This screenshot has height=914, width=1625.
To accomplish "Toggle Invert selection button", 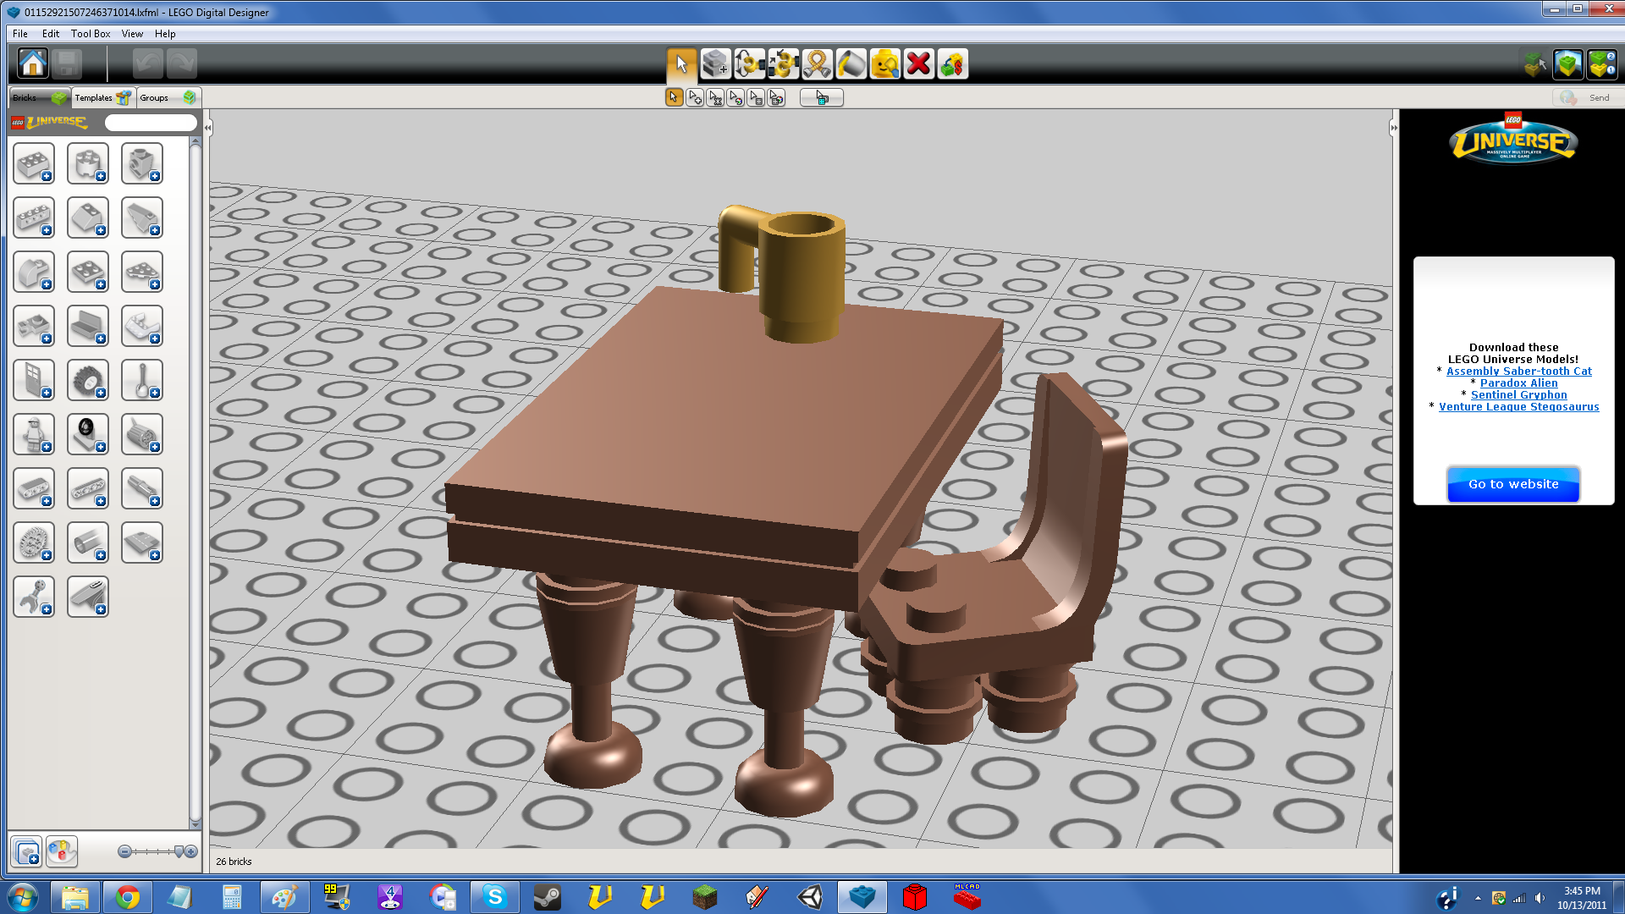I will [821, 98].
